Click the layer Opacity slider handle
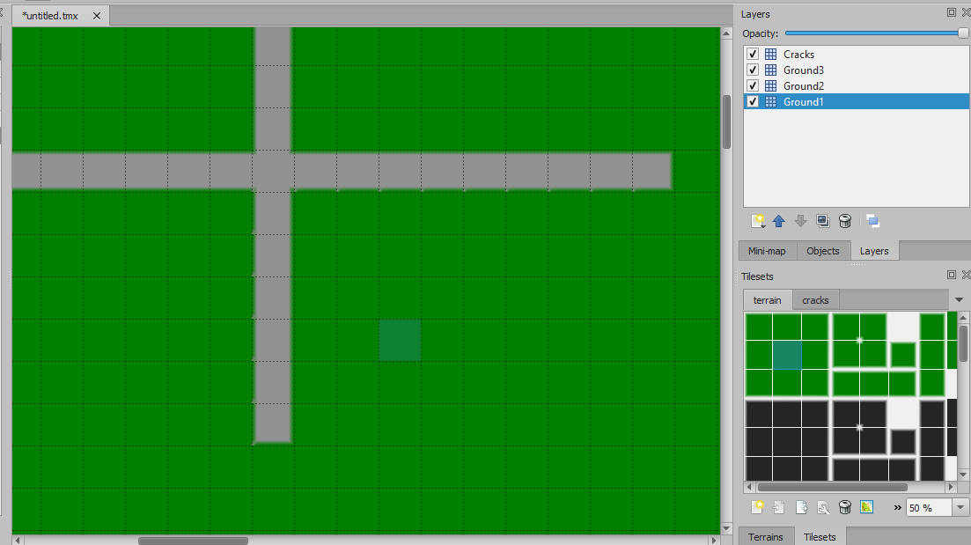Viewport: 971px width, 545px height. pyautogui.click(x=963, y=33)
